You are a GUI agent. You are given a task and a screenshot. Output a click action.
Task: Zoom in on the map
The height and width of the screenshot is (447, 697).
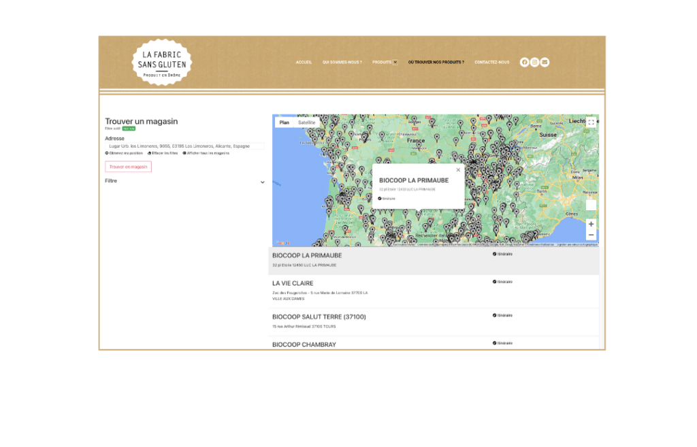pos(591,225)
